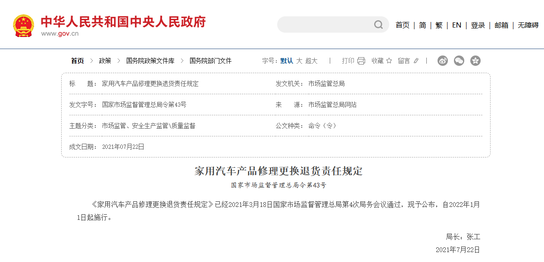Click the 打印 print text
The height and width of the screenshot is (262, 544).
tap(348, 61)
